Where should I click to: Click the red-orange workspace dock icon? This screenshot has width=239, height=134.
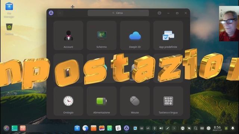click(23, 128)
